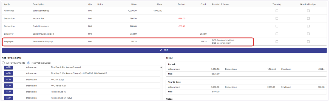Select the All Pay Elements radio button
This screenshot has height=101, width=329.
[x=3, y=63]
